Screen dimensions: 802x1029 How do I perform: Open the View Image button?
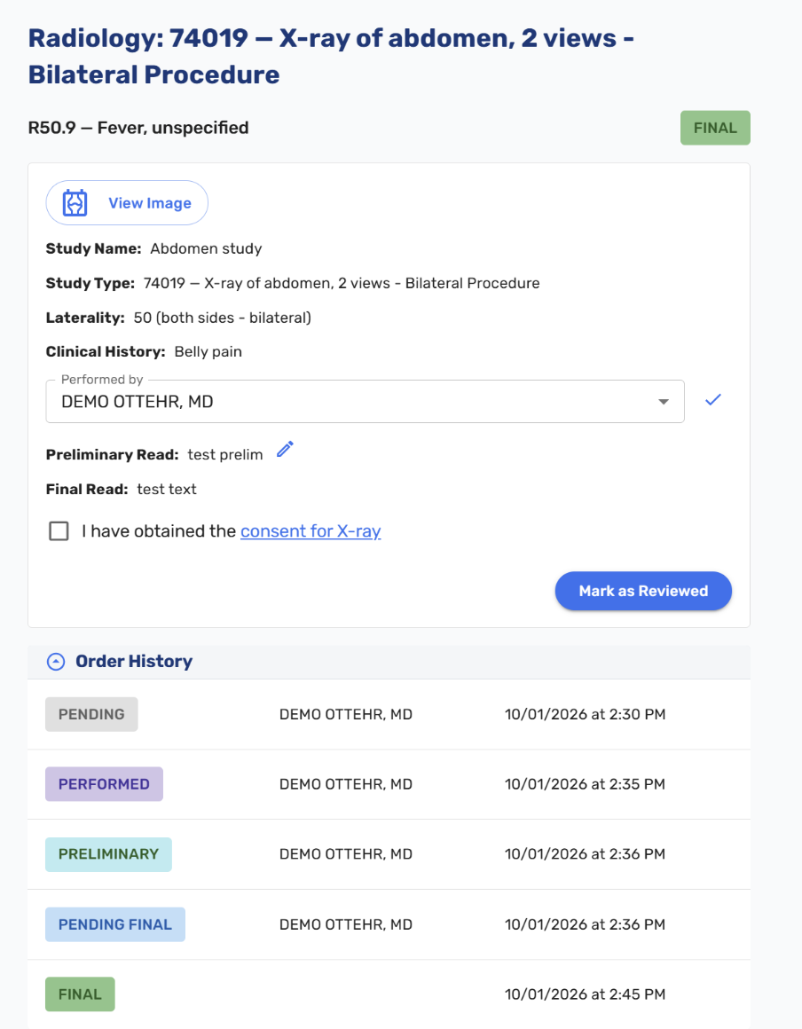click(x=127, y=203)
